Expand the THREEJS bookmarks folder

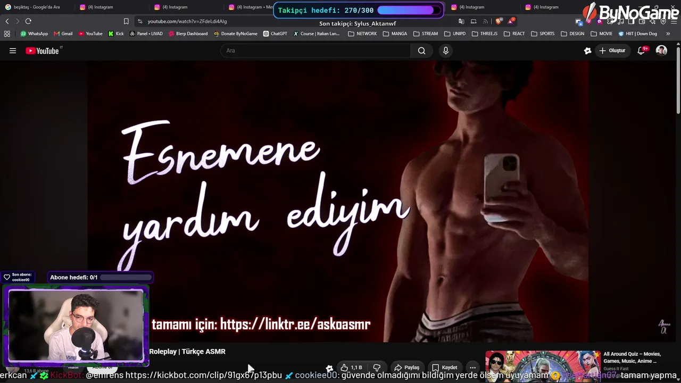tap(485, 34)
